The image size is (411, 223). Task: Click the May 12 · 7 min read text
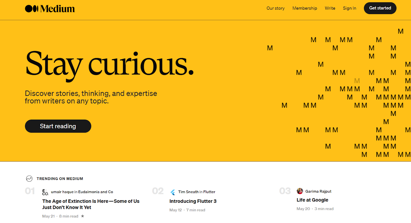pyautogui.click(x=187, y=210)
